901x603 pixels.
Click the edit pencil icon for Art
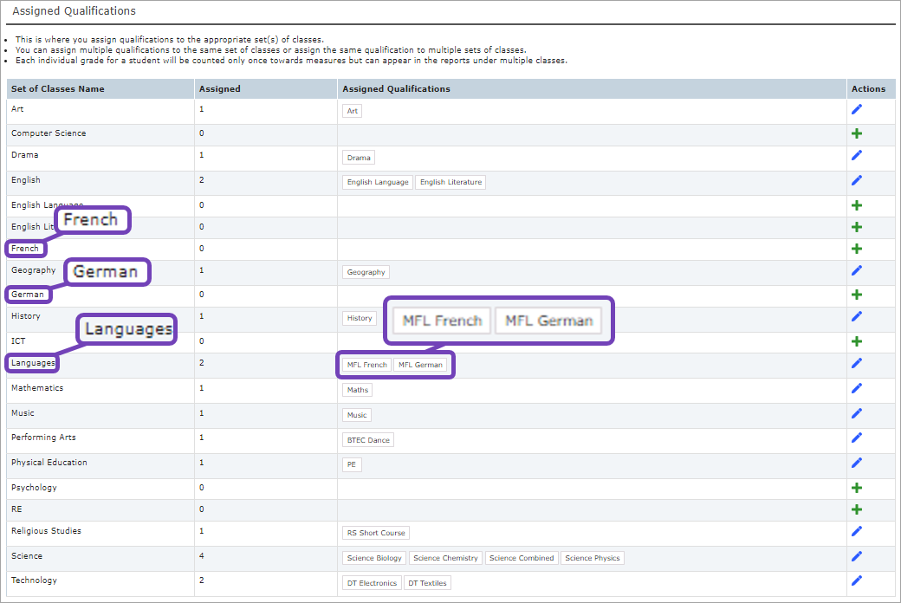(x=857, y=109)
